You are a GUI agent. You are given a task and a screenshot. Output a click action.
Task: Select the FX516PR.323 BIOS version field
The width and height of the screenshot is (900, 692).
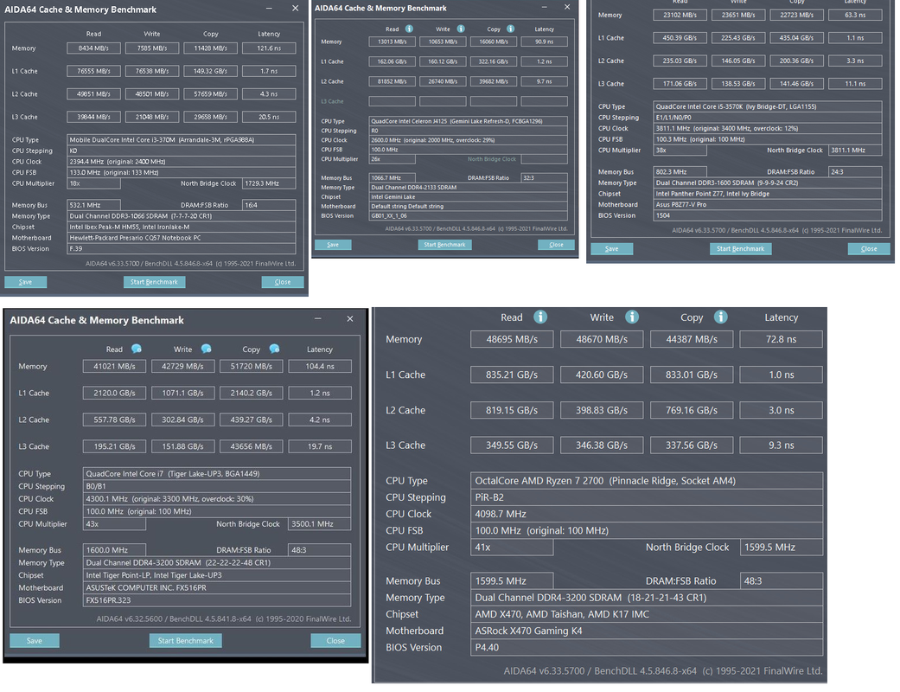tap(217, 600)
